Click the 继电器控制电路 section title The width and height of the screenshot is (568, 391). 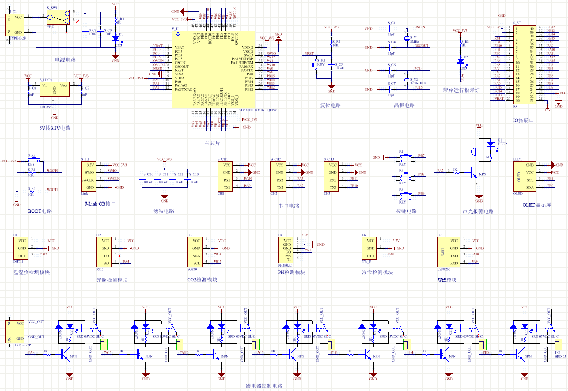[264, 386]
